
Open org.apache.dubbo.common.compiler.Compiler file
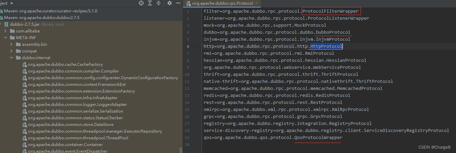pyautogui.click(x=73, y=71)
